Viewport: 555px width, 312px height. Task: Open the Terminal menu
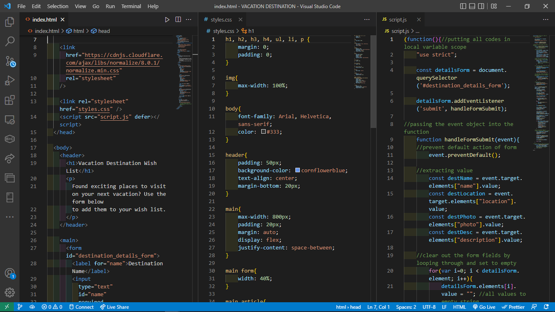tap(131, 6)
